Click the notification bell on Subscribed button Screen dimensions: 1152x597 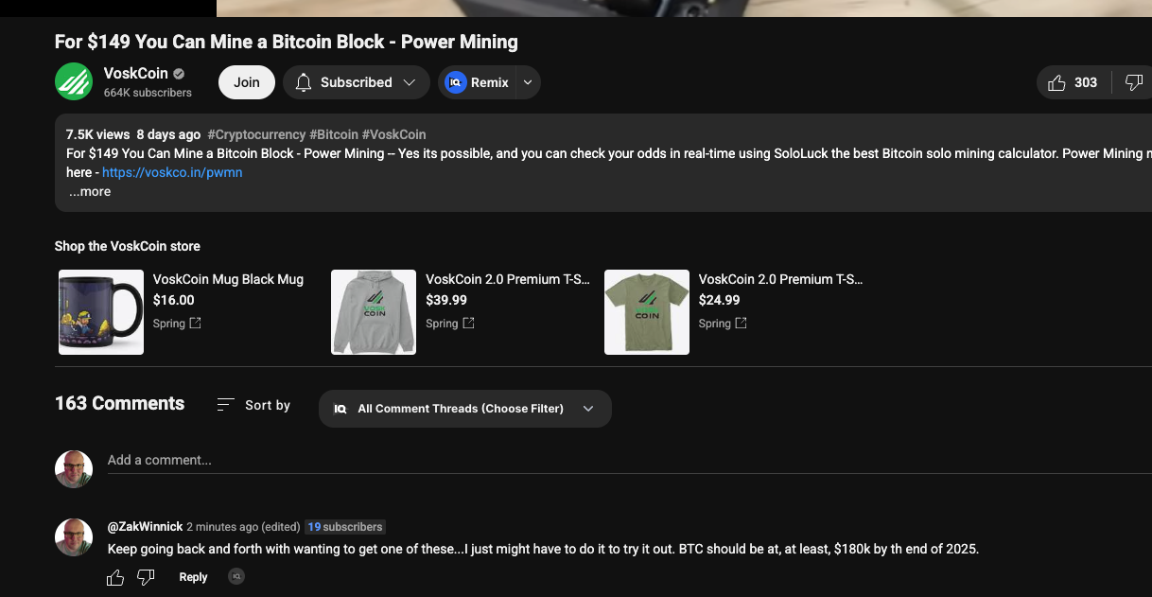tap(304, 82)
